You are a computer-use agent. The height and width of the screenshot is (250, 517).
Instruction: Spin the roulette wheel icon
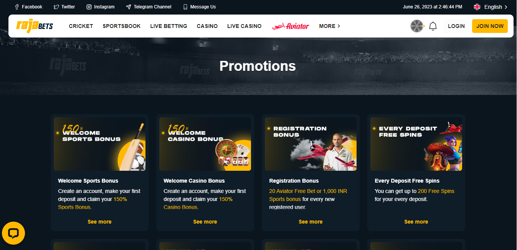coord(417,26)
